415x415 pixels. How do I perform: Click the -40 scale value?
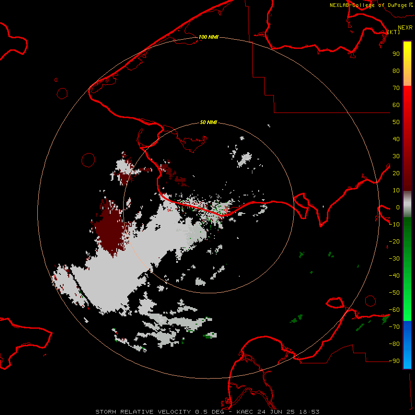click(394, 276)
